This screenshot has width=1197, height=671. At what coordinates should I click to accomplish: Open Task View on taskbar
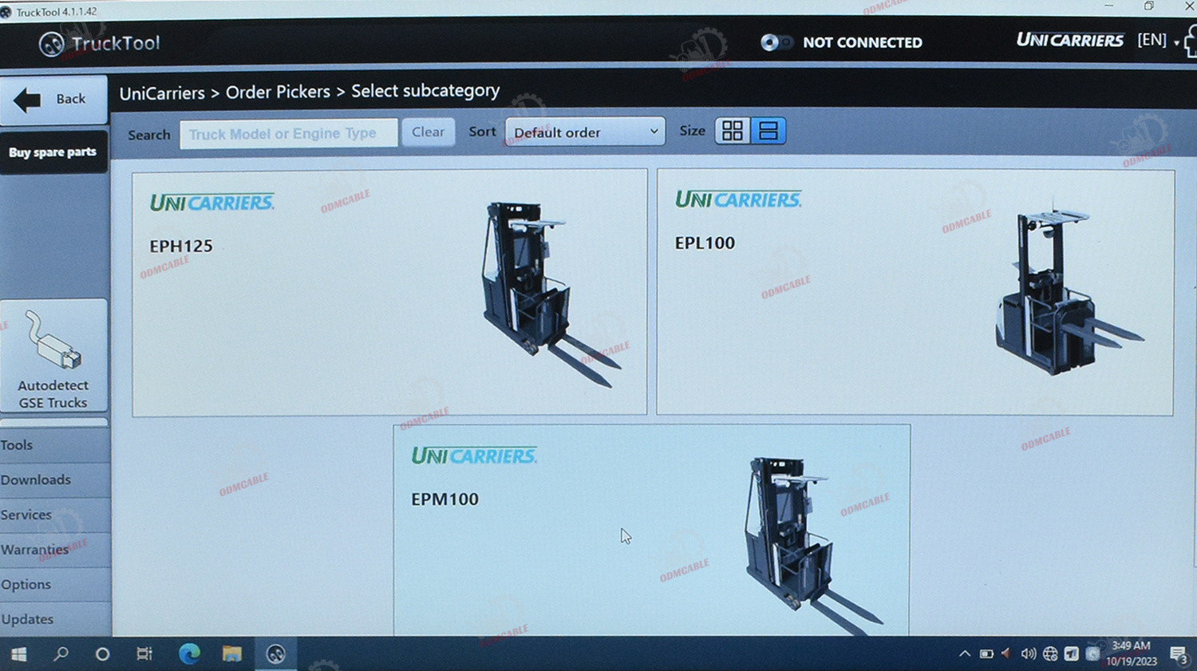coord(144,654)
